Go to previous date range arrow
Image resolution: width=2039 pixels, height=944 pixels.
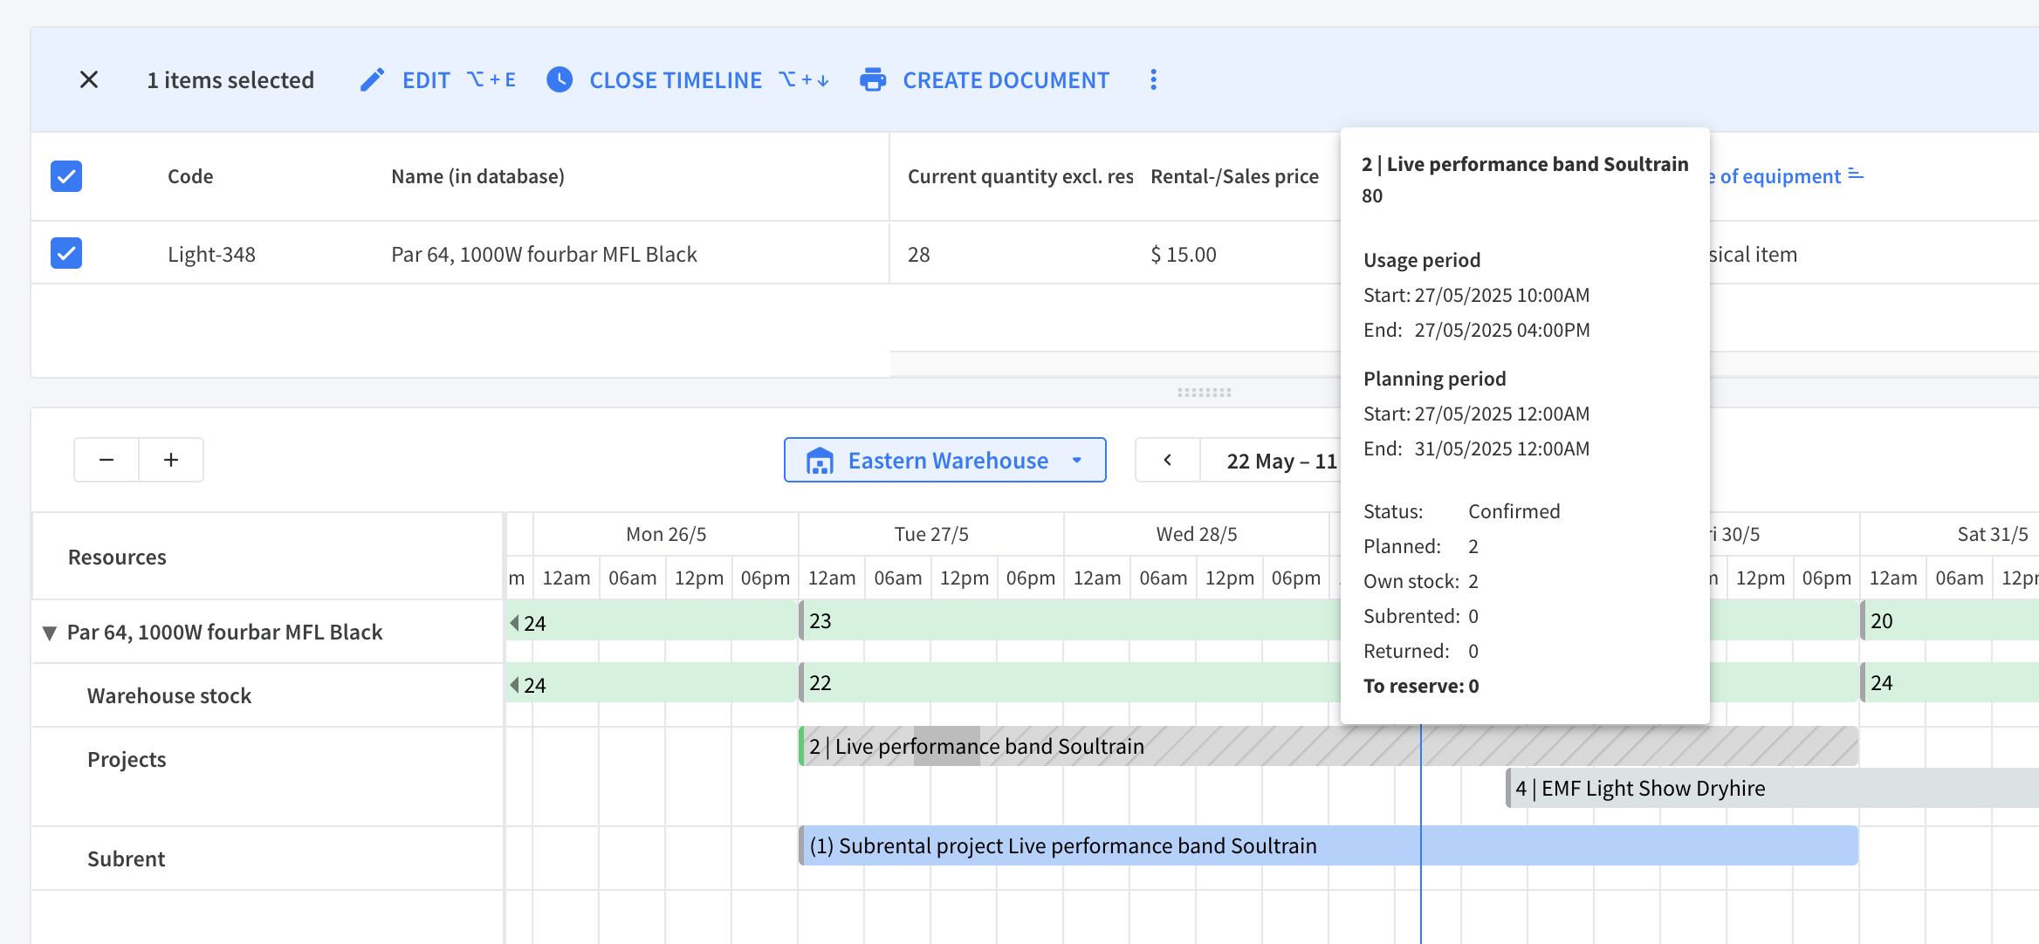1168,460
